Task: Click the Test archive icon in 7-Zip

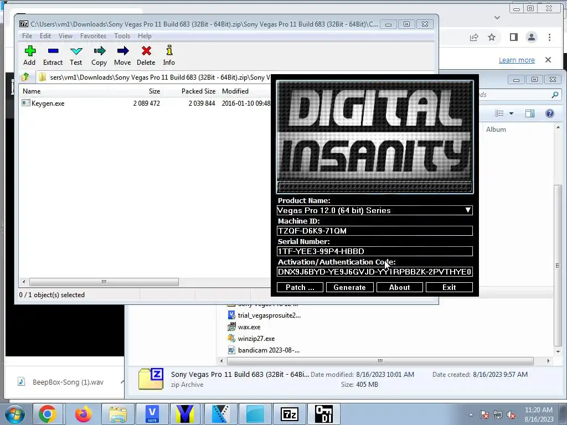Action: (x=76, y=51)
